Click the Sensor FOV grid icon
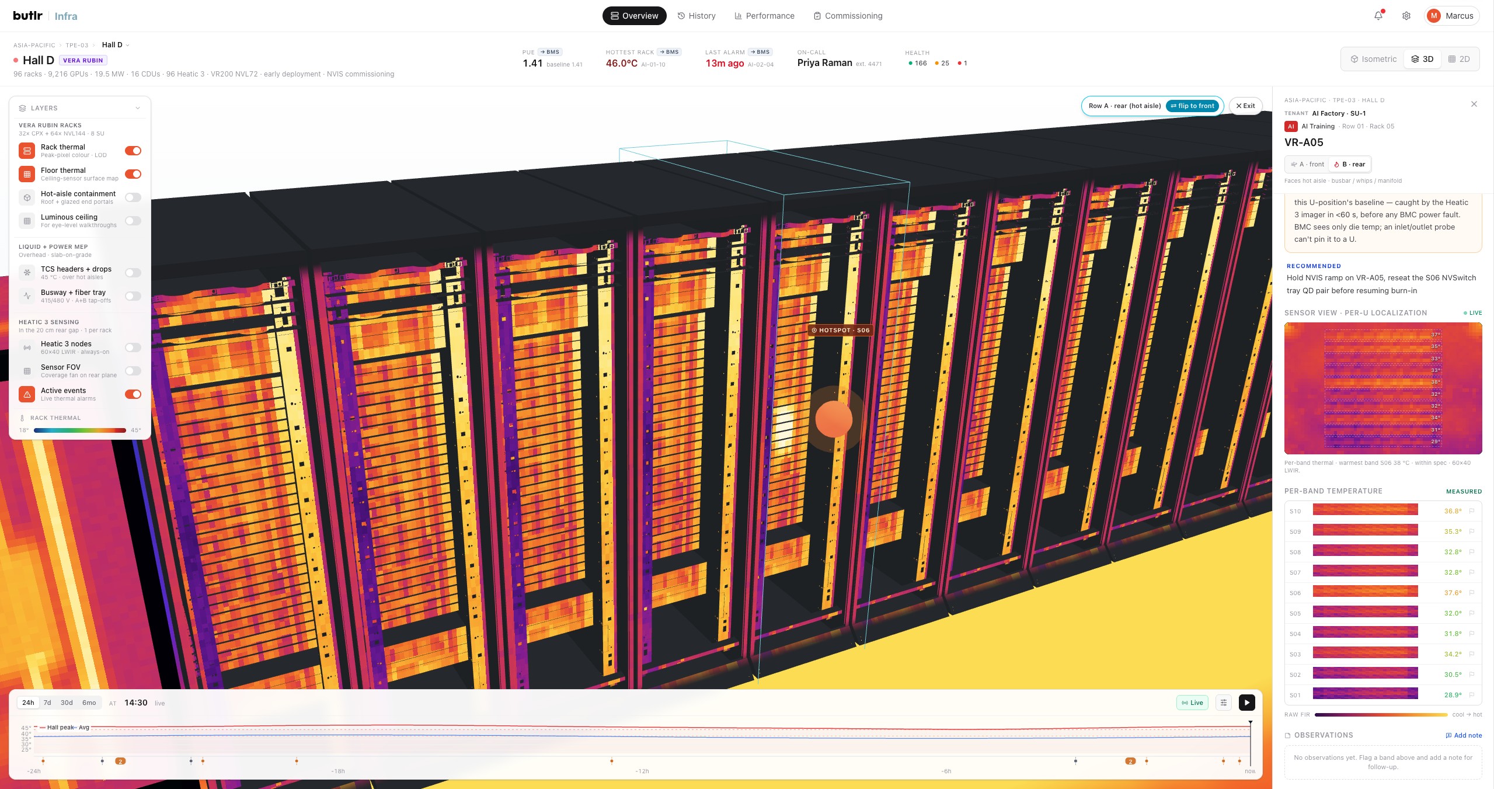 (x=27, y=371)
